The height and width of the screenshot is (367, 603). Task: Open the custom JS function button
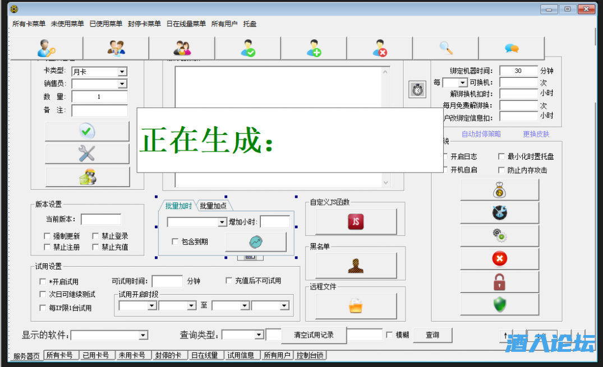(356, 222)
